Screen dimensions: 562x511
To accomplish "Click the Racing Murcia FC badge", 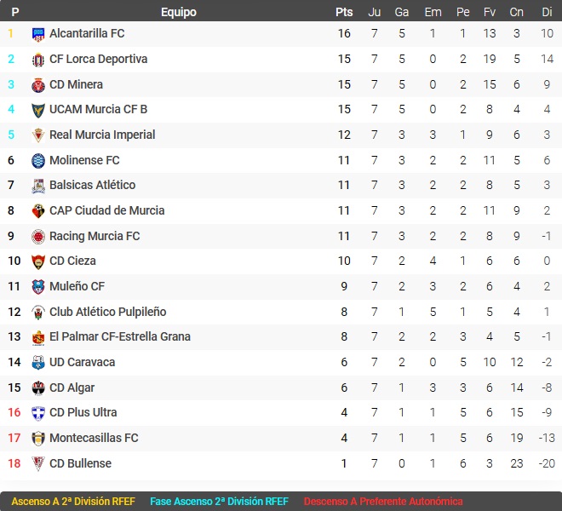I will tap(38, 237).
